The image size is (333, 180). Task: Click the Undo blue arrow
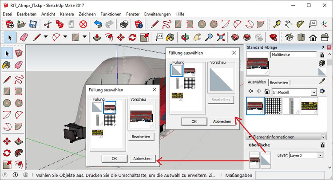tap(98, 24)
